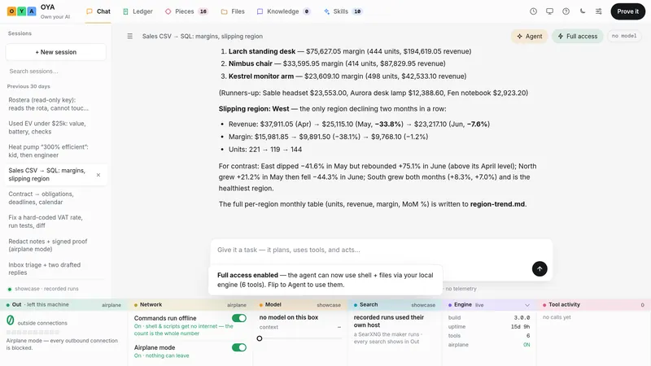Click the zero outside connections counter
651x366 pixels.
click(11, 320)
